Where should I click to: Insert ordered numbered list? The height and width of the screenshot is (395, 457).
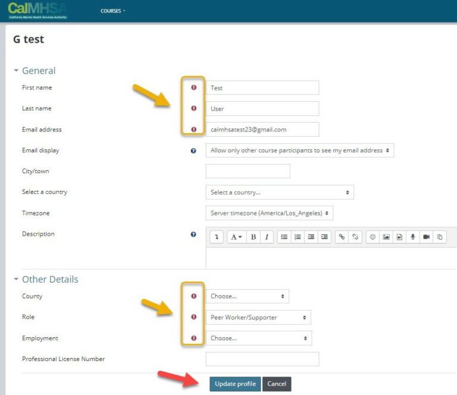tap(298, 237)
